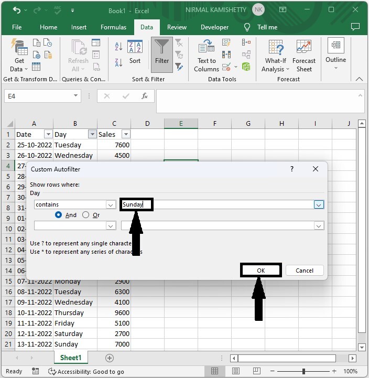
Task: Switch to Page Layout view icon
Action: (x=236, y=371)
